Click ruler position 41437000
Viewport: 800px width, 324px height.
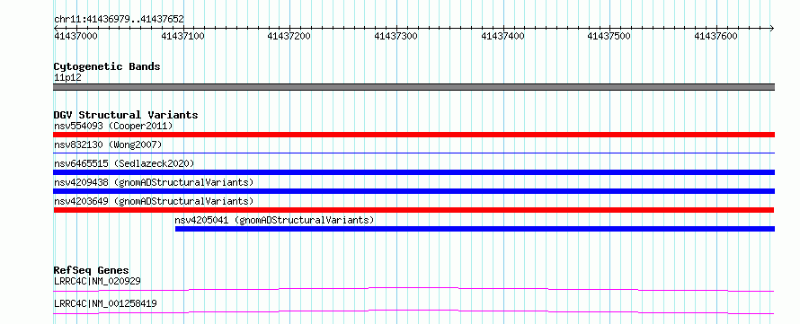[76, 36]
